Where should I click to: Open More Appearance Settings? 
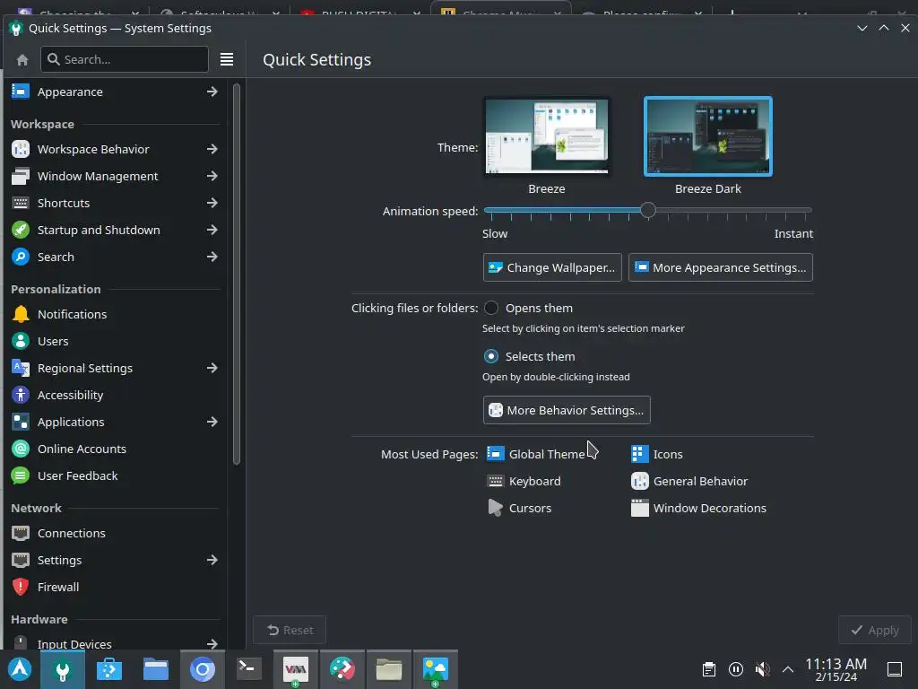[721, 267]
